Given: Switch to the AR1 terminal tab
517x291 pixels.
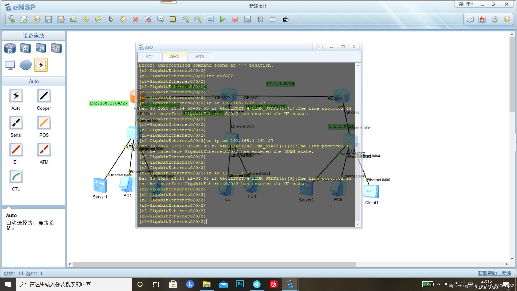Looking at the screenshot, I should coord(150,57).
